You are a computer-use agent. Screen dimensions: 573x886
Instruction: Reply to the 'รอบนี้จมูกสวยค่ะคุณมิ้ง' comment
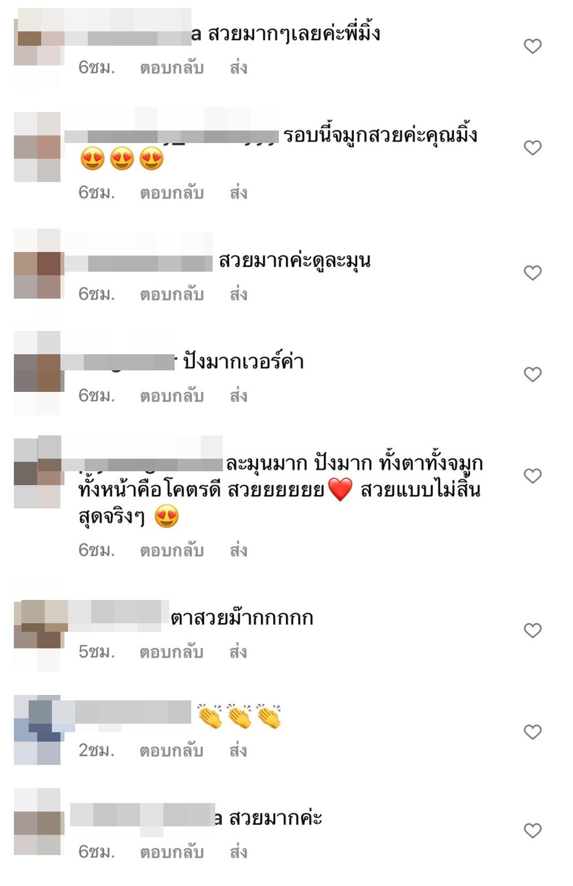[x=172, y=193]
